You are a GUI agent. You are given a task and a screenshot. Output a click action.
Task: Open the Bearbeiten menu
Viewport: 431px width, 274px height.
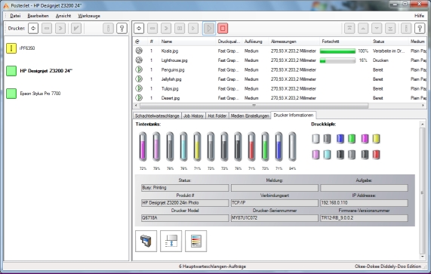click(x=38, y=16)
